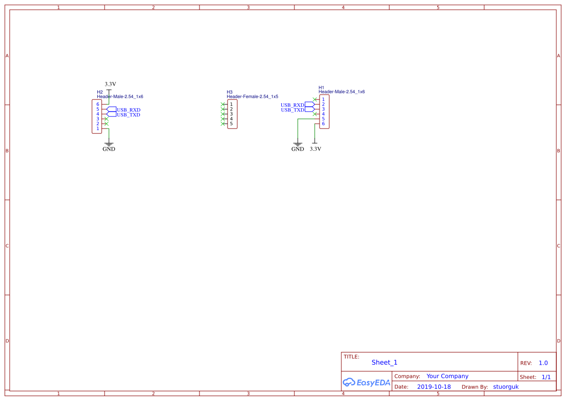Click the no-connect X on H2 pin 3
The width and height of the screenshot is (566, 401).
[x=107, y=118]
